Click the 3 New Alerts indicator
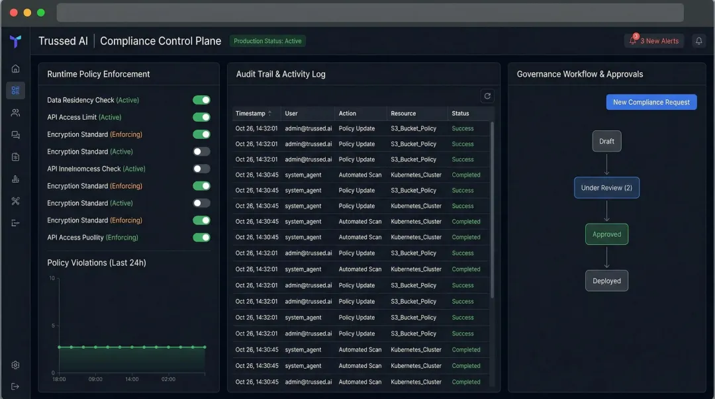 (653, 40)
